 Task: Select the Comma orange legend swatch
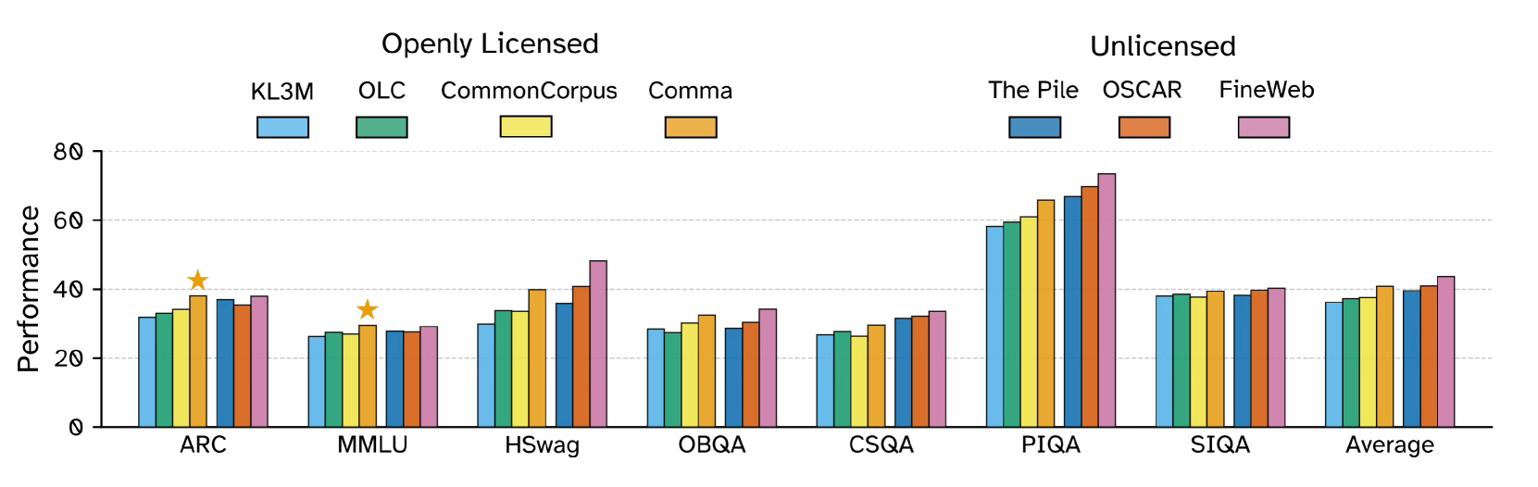click(691, 127)
